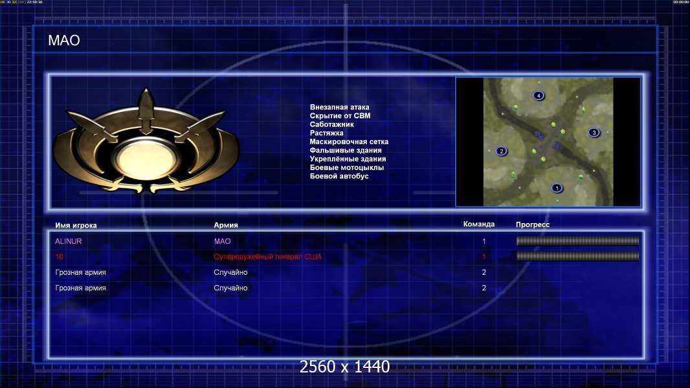Click the 'Боевой автобус' ability text
Viewport: 690px width, 388px height.
(x=339, y=176)
